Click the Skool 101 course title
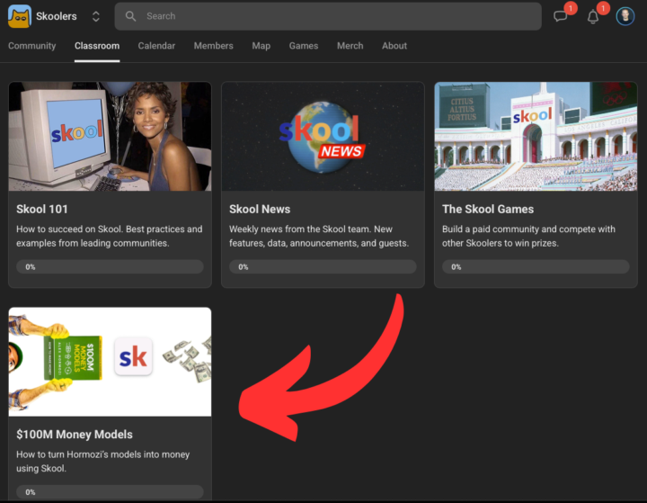Image resolution: width=647 pixels, height=503 pixels. [x=42, y=209]
